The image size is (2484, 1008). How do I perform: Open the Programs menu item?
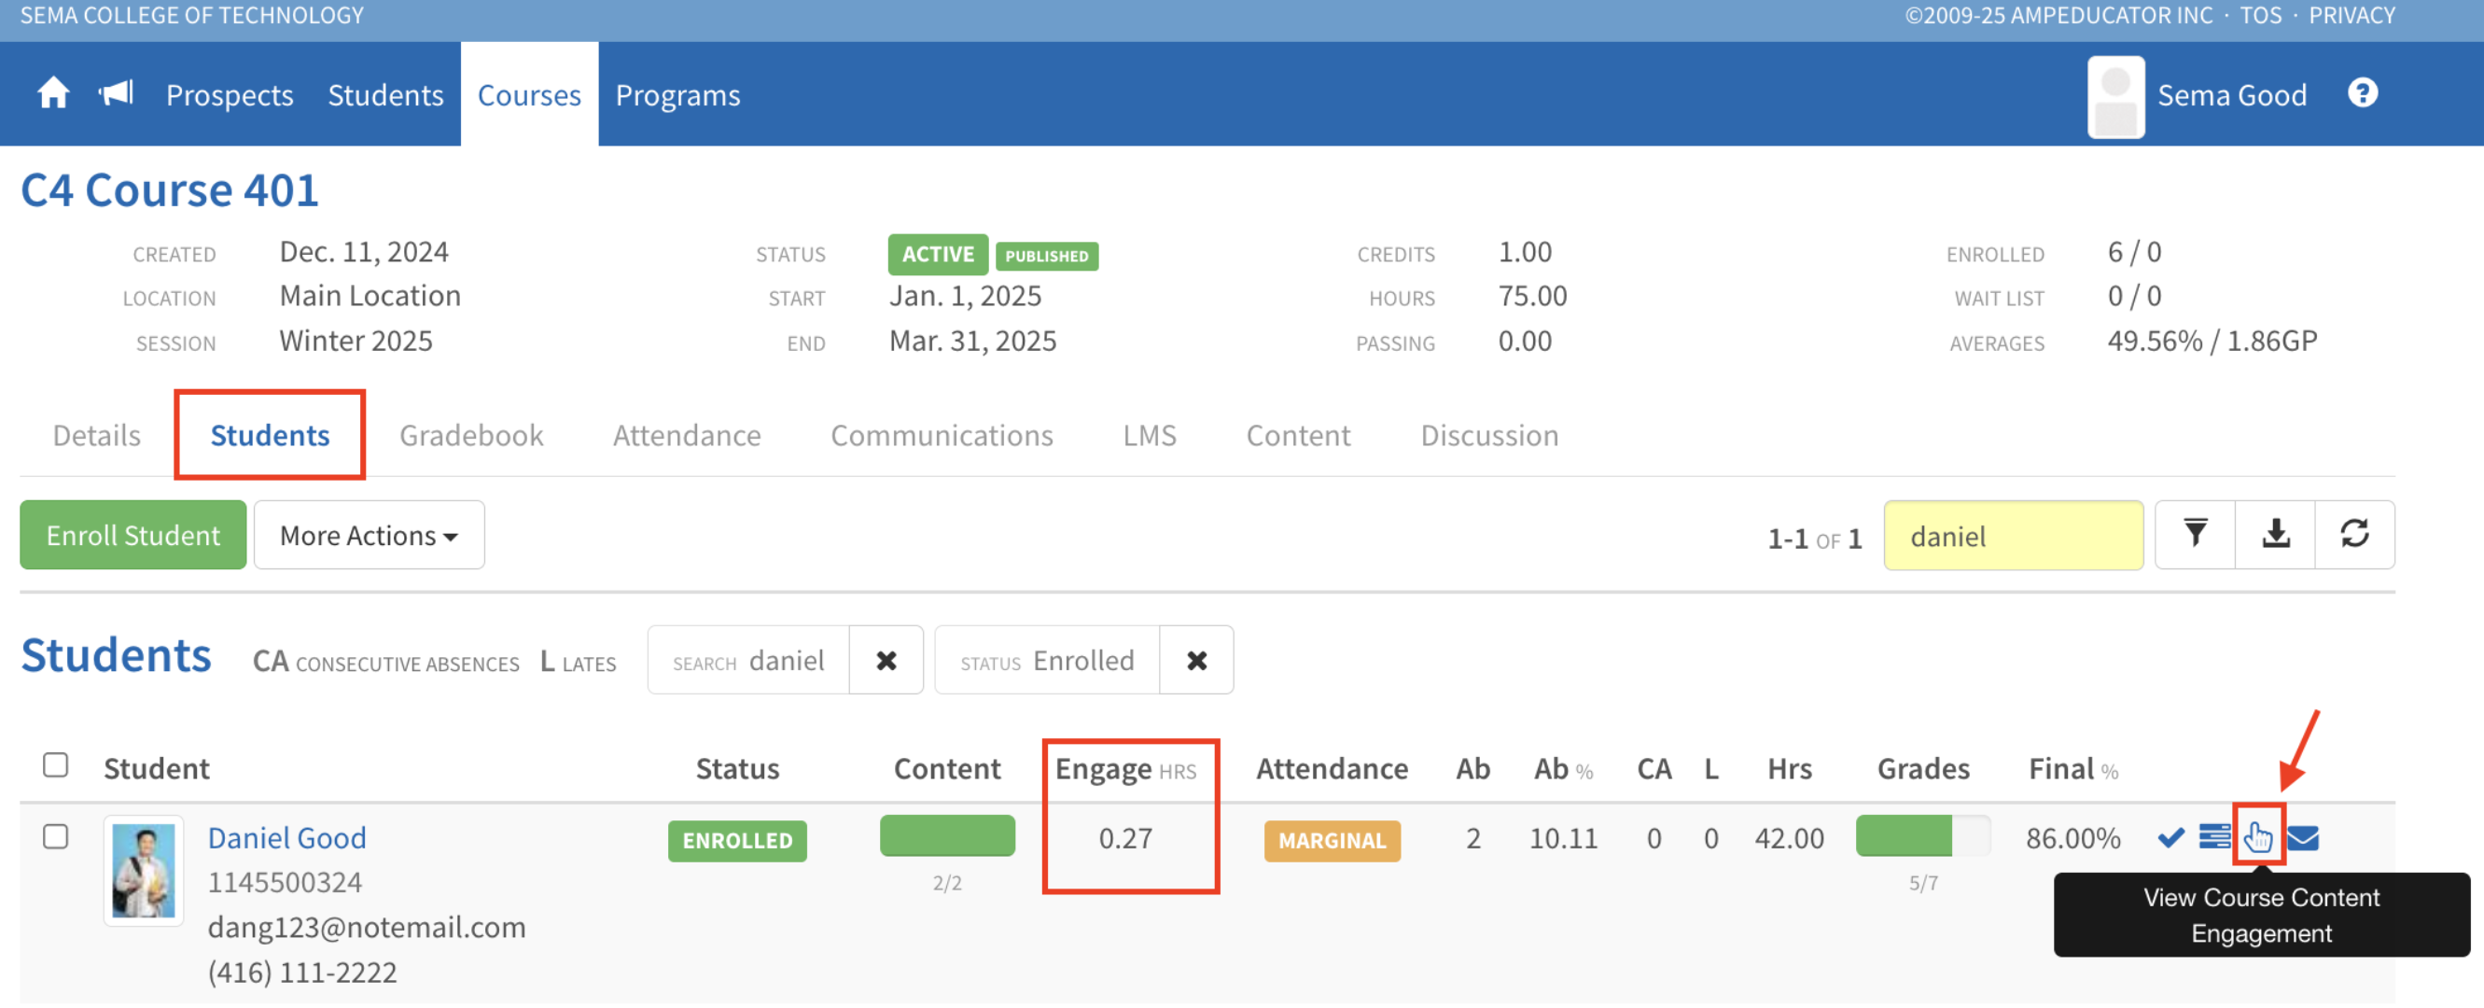(x=677, y=95)
